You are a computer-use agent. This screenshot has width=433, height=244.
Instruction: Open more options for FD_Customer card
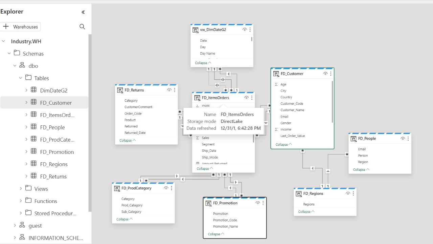point(331,74)
